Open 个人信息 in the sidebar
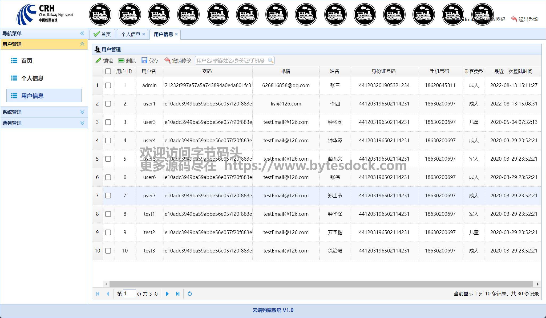The image size is (546, 318). pos(32,78)
